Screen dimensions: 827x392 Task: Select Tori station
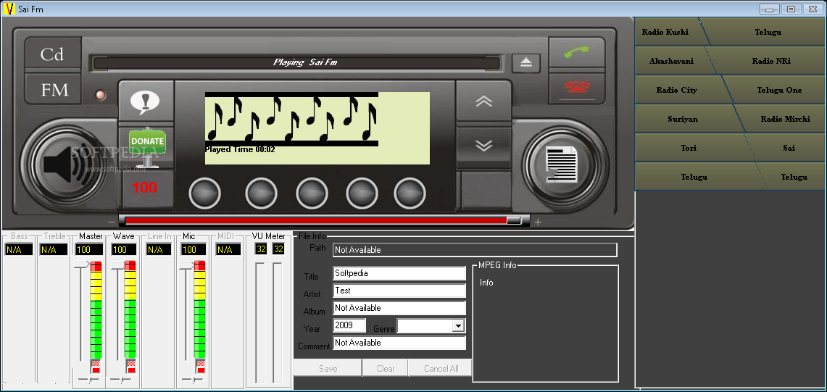point(689,149)
